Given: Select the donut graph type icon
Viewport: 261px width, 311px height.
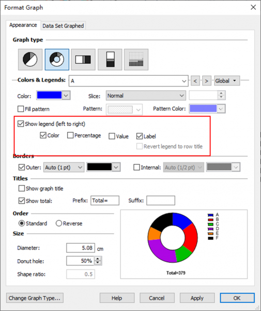Looking at the screenshot, I should point(57,60).
